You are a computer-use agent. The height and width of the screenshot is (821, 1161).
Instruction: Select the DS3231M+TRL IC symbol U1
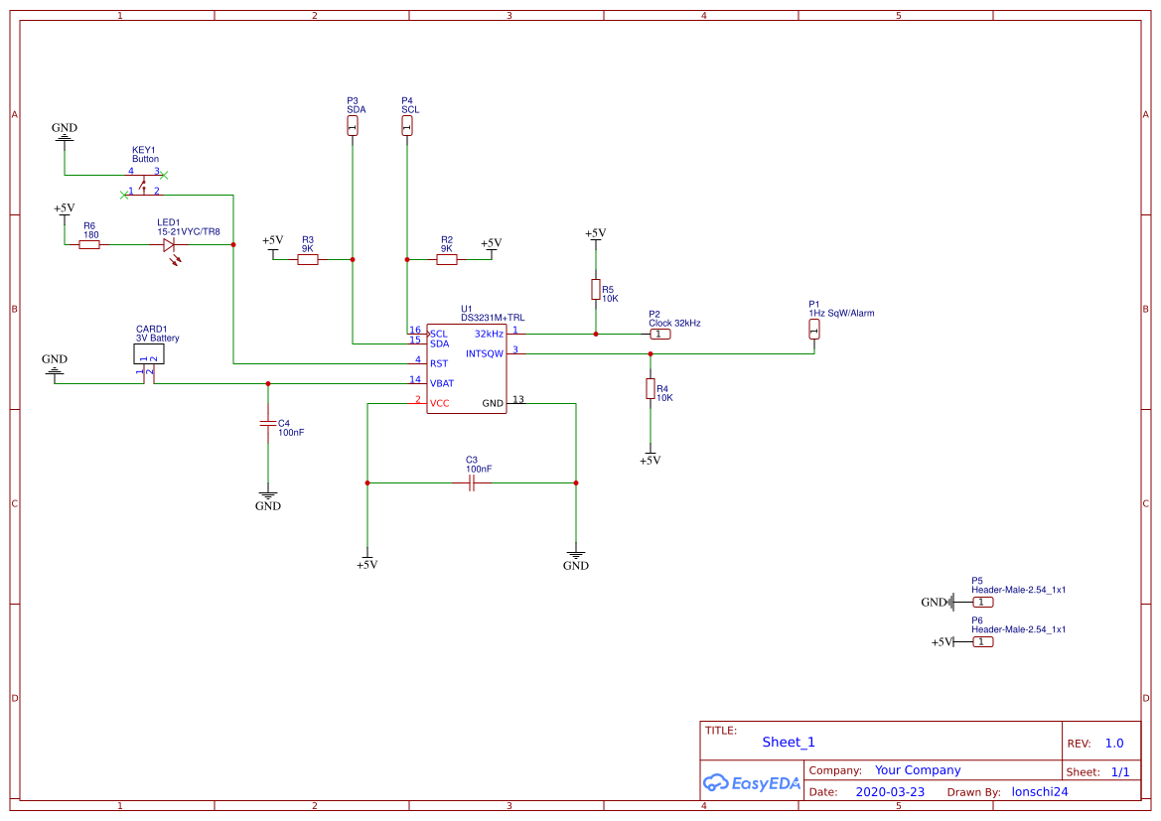click(x=466, y=367)
